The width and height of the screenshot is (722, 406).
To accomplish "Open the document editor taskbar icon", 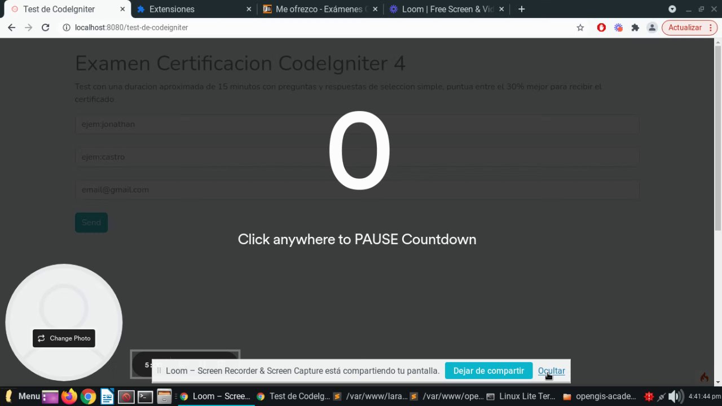I will click(x=107, y=396).
